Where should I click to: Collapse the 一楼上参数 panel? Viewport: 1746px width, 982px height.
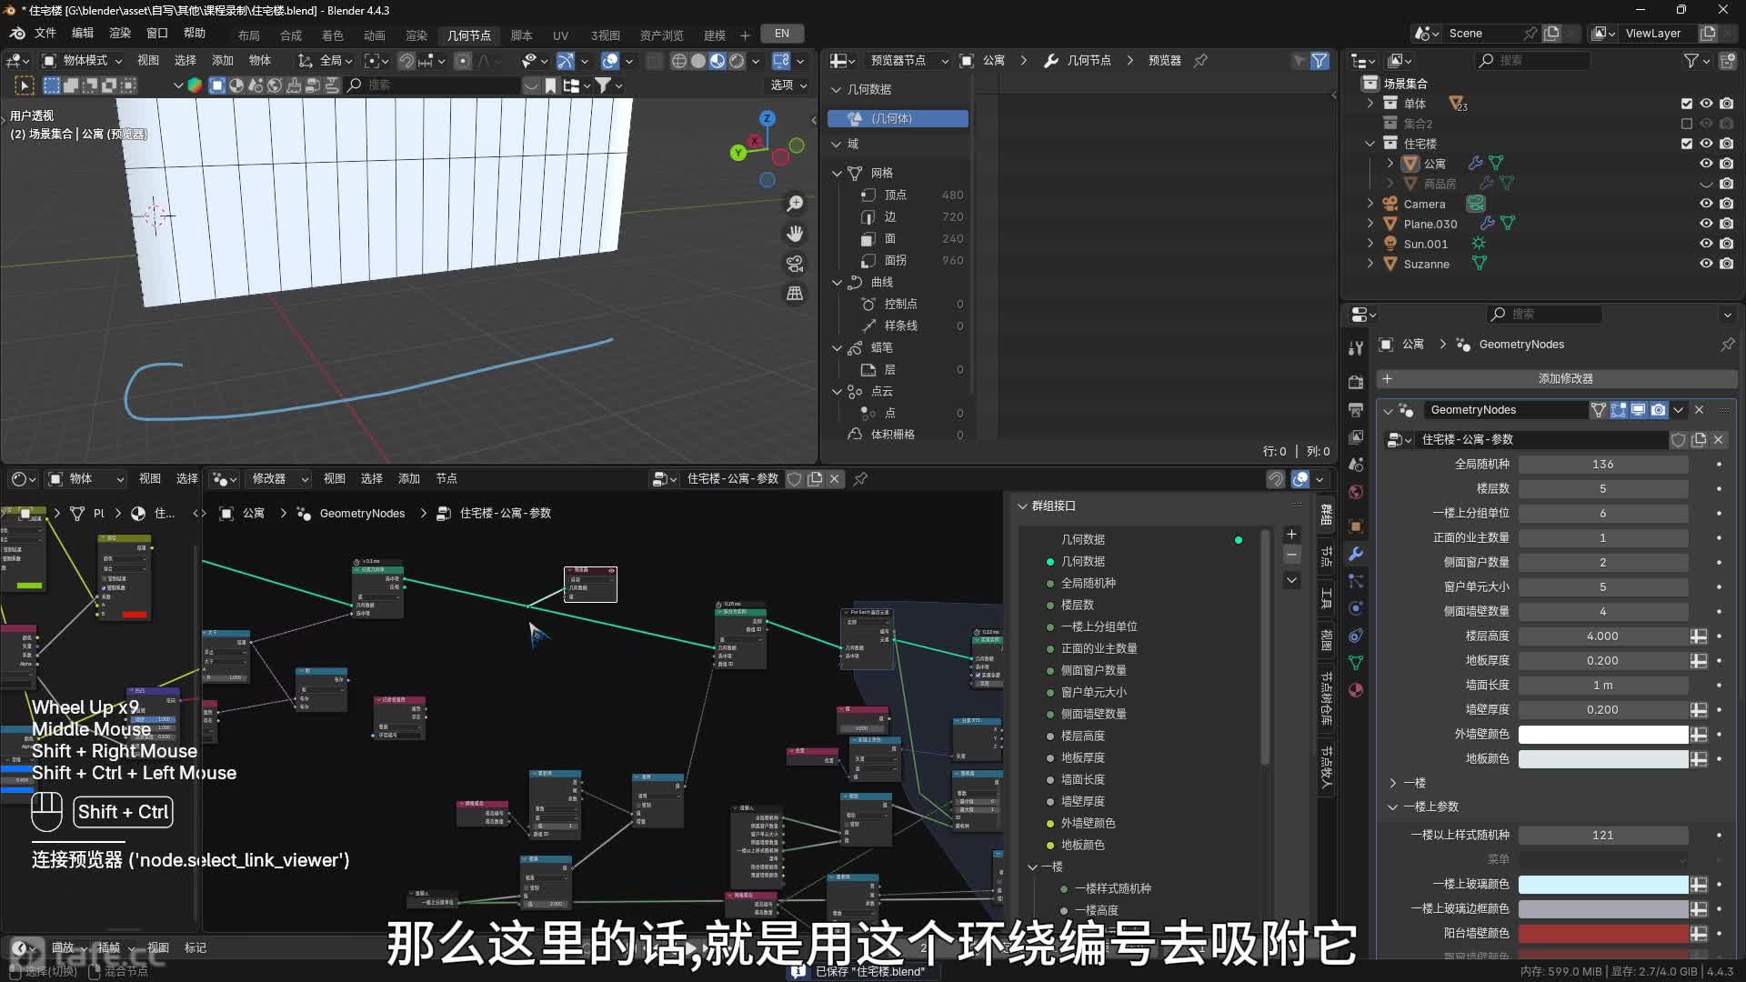pyautogui.click(x=1392, y=807)
